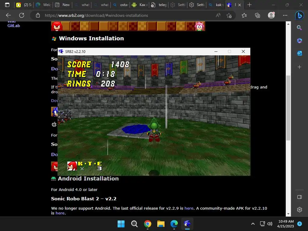Open Windows taskbar search
Viewport: 308px width, 231px height.
134,224
